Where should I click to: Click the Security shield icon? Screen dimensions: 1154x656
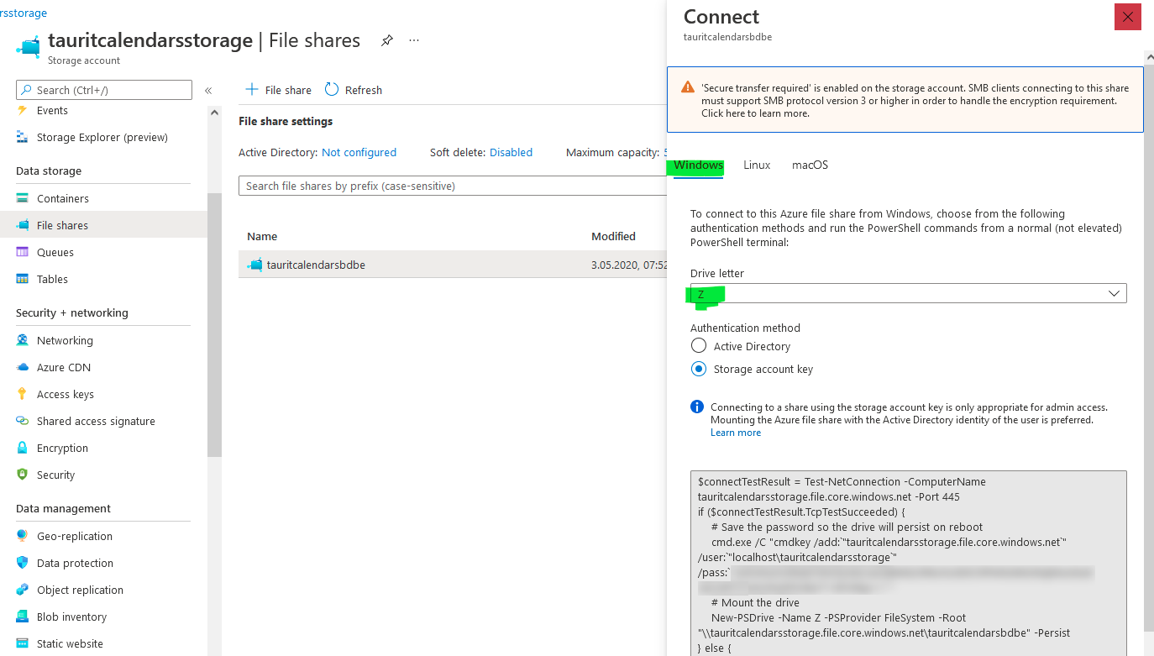click(23, 475)
